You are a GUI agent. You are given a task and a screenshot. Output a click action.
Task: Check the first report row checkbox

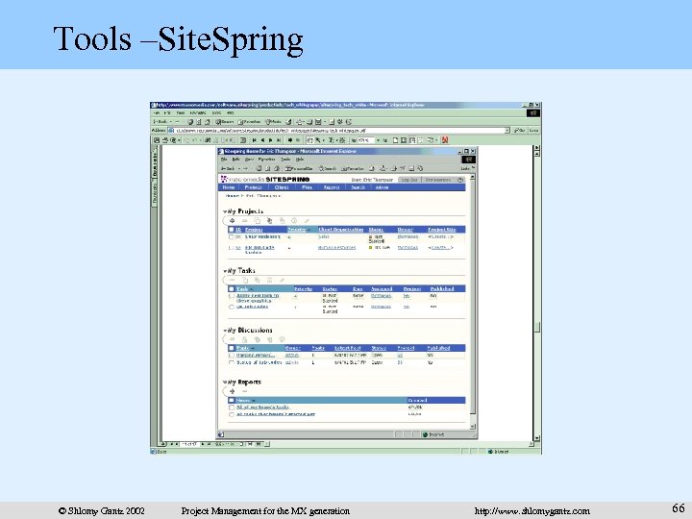[x=231, y=408]
